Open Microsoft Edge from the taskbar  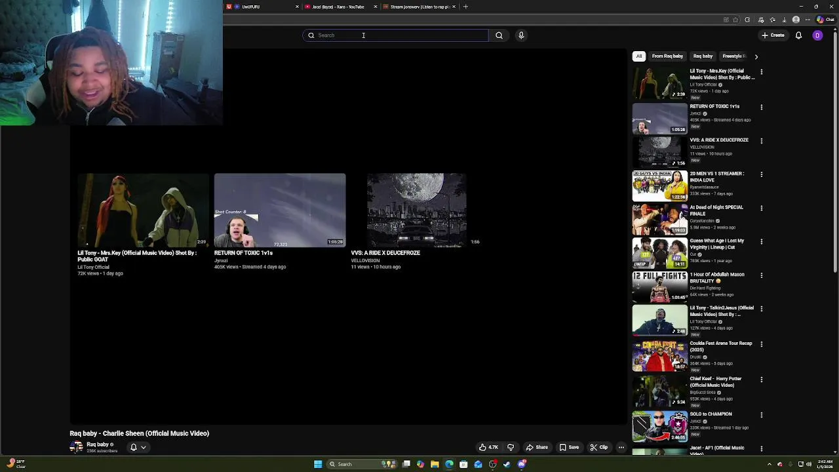click(x=449, y=464)
